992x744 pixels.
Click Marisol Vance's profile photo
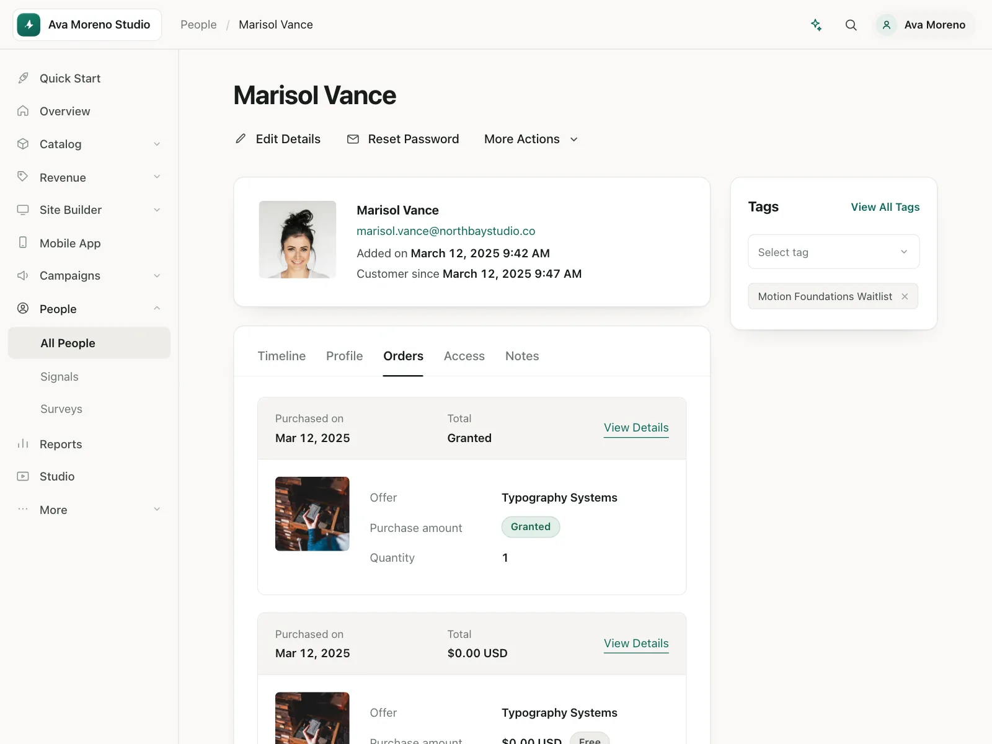click(x=298, y=239)
